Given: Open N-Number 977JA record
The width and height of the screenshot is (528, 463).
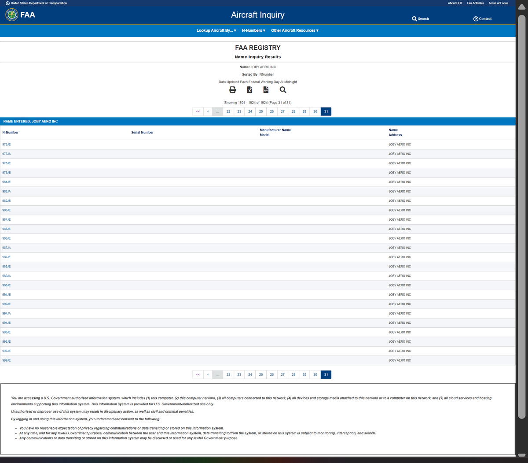Looking at the screenshot, I should click(6, 154).
